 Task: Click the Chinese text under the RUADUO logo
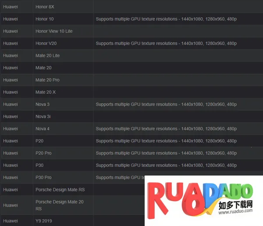tap(236, 205)
